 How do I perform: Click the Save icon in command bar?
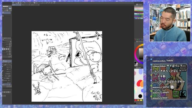pos(21,3)
